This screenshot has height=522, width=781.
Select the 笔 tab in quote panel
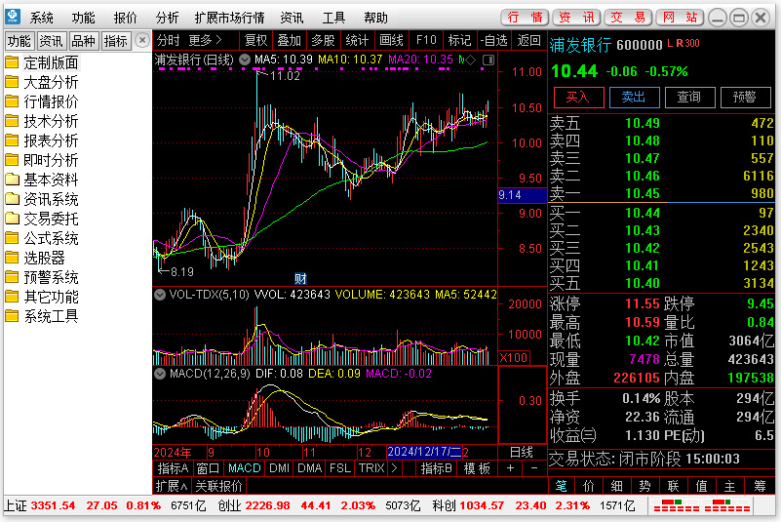[562, 486]
